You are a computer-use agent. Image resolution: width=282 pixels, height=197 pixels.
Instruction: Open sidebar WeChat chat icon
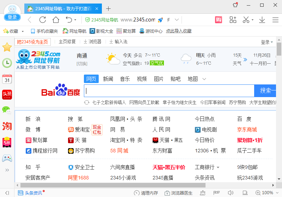[x=7, y=110]
